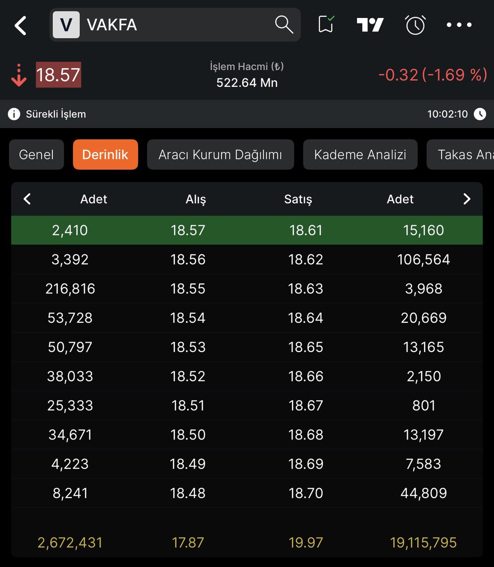Tap bid quantity 34,671
494x567 pixels.
pos(70,435)
